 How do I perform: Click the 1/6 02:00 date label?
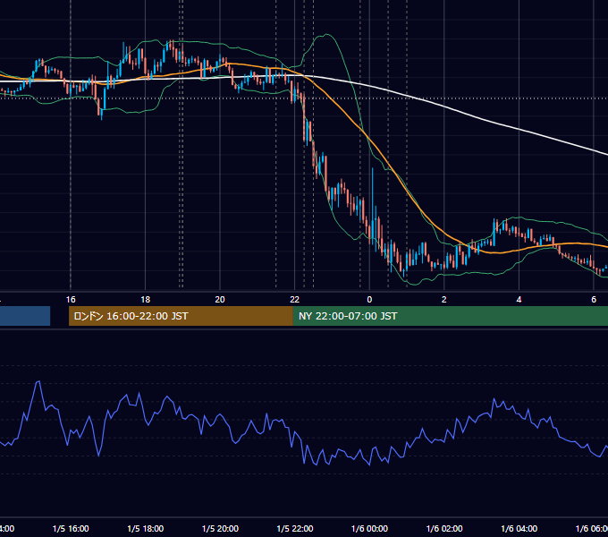(x=444, y=528)
